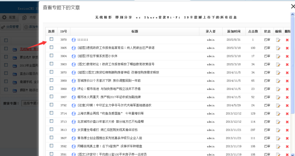Click the 分类管理 button
The image size is (295, 156).
[10, 27]
